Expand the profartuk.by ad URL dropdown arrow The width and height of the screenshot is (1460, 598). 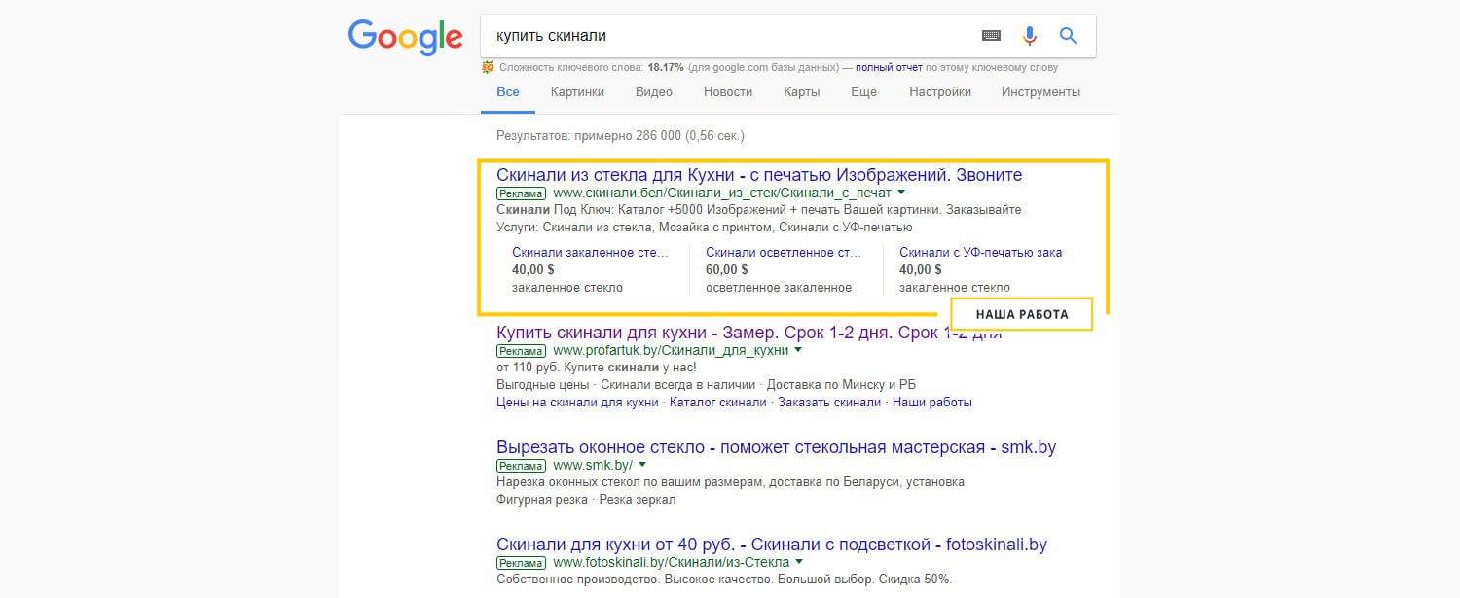tap(798, 349)
